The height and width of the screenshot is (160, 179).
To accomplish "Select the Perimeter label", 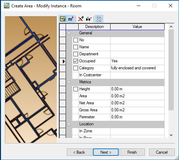I will coord(87,117).
